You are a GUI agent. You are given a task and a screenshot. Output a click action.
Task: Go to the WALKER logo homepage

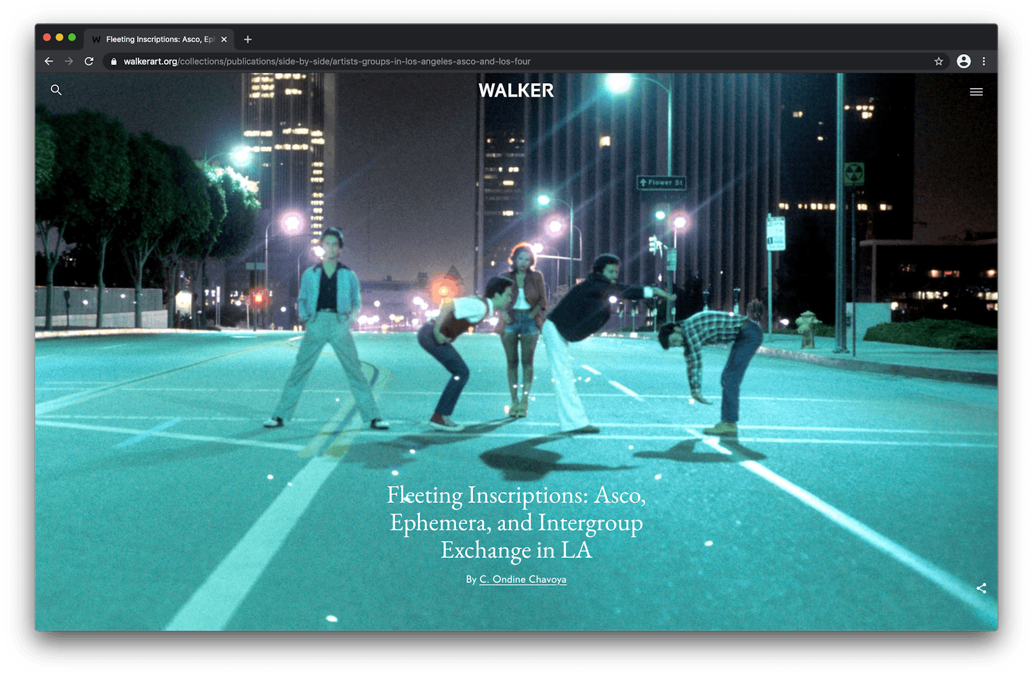516,91
